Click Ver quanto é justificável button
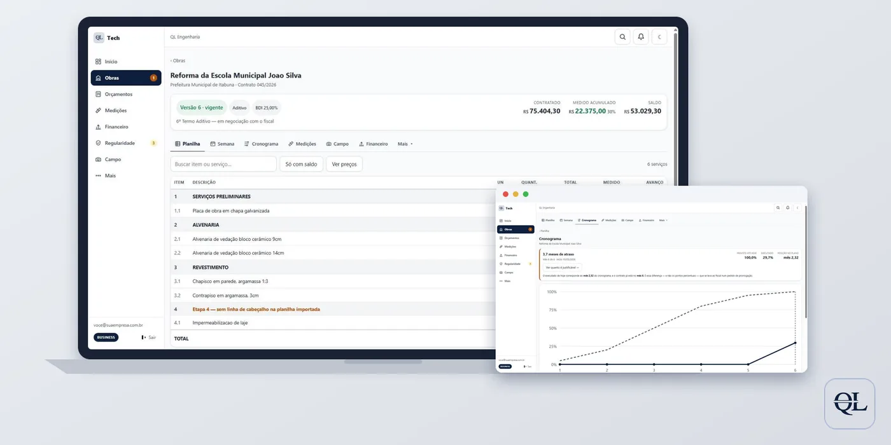The height and width of the screenshot is (445, 891). click(561, 268)
